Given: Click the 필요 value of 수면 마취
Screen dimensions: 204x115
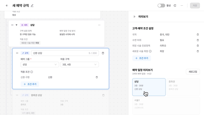Looking at the screenshot, I should [162, 40].
